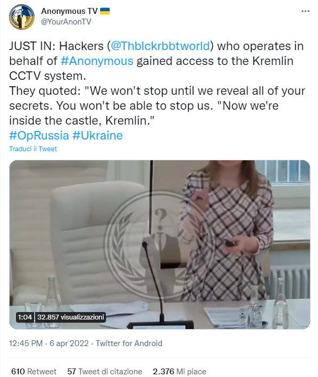Click the Anonymous TV display name
The height and width of the screenshot is (377, 318).
click(x=69, y=11)
